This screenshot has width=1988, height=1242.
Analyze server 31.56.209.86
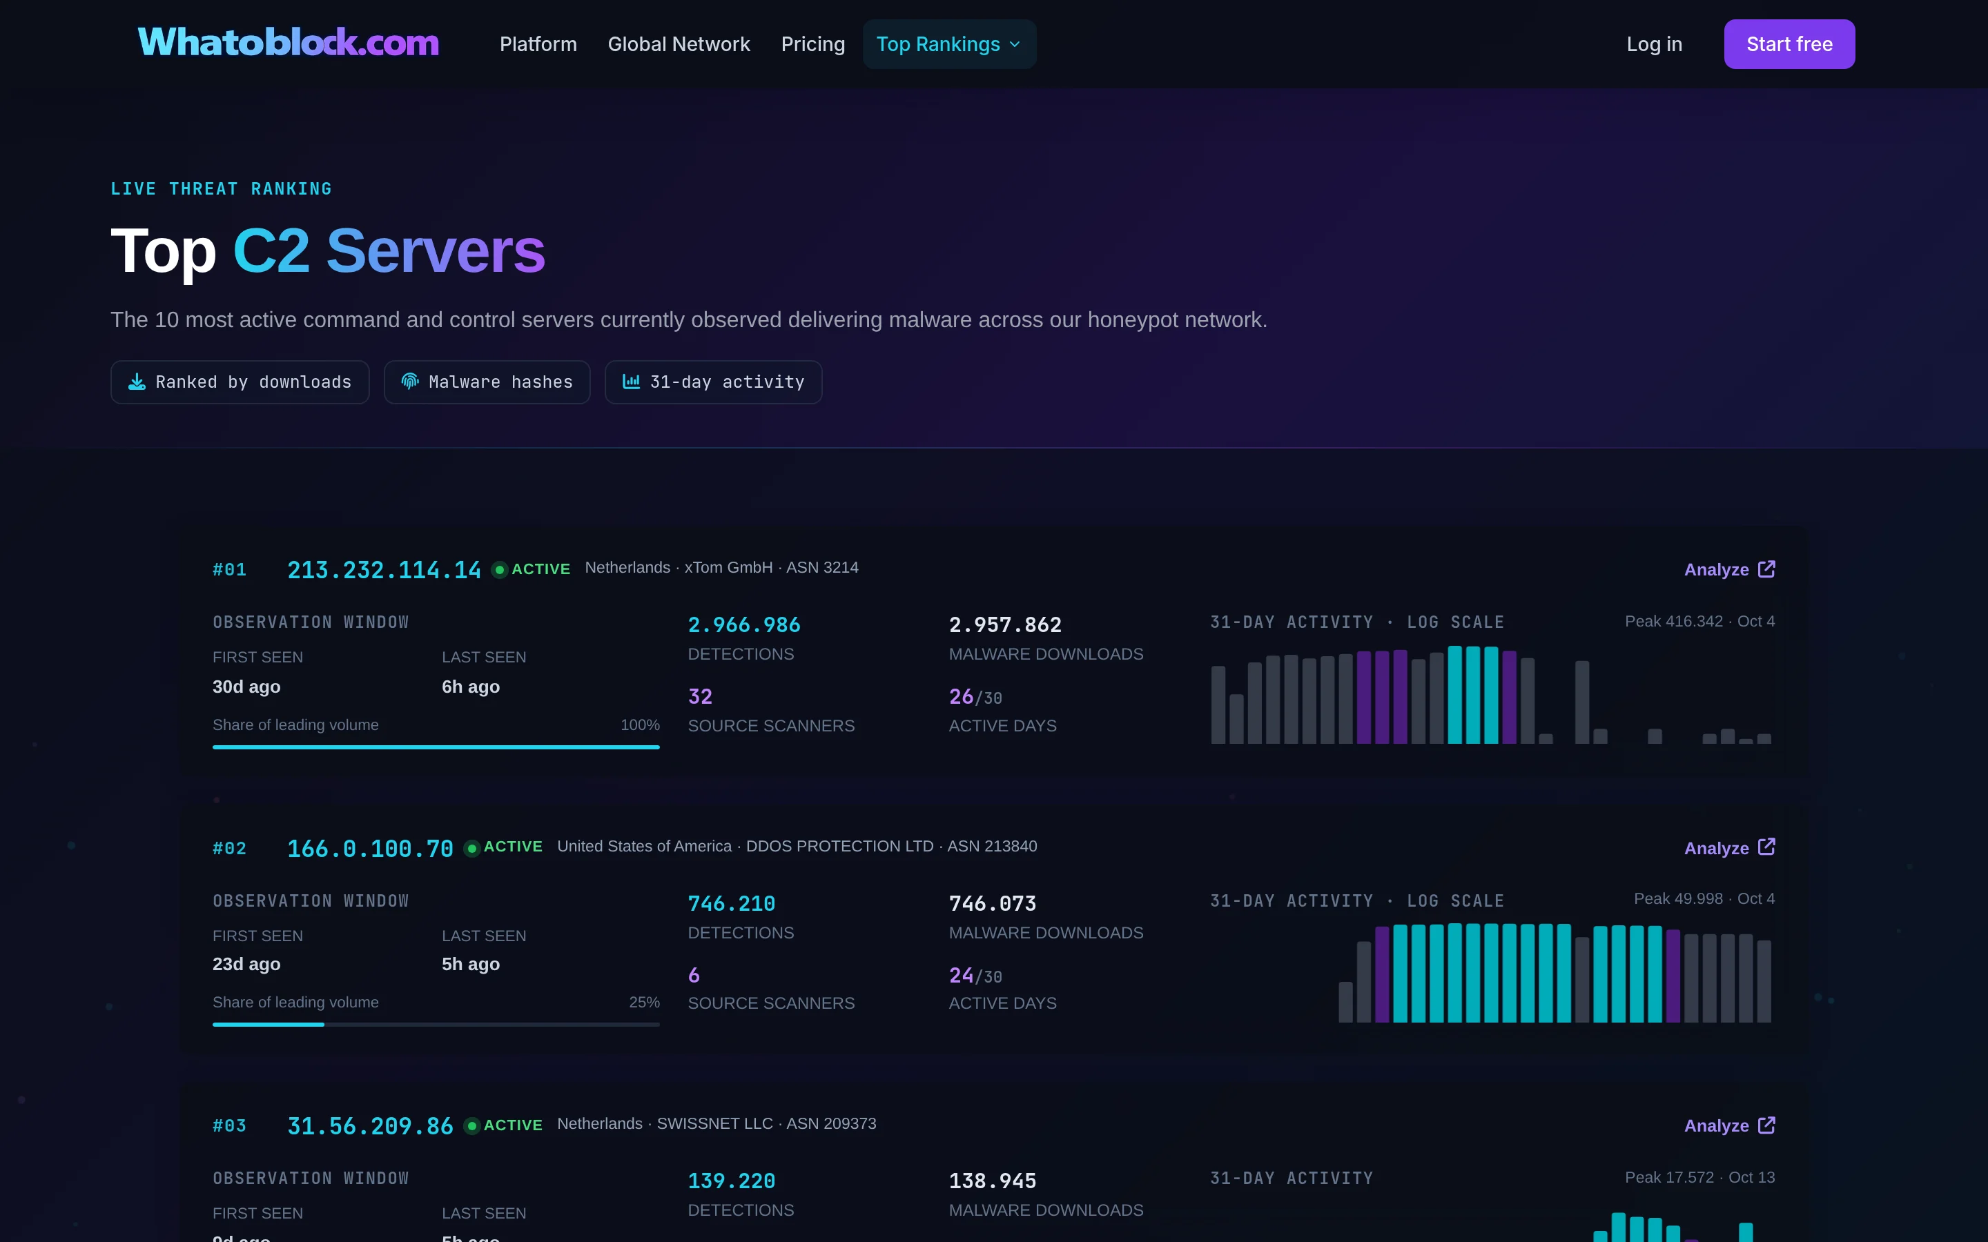[x=1729, y=1125]
